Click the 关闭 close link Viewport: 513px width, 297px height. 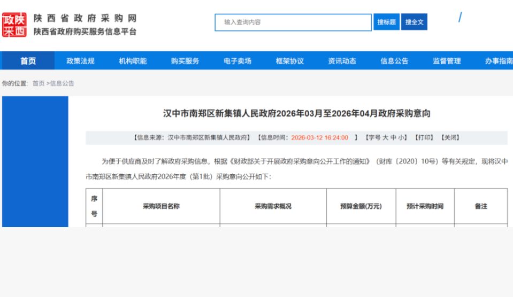450,137
